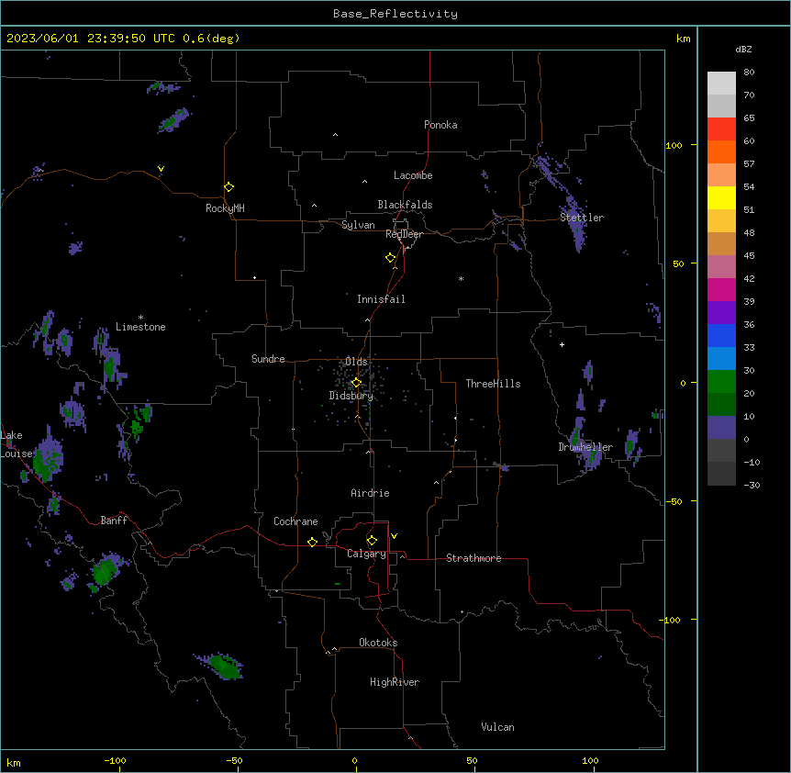
Task: Click the yellow diamond marker at RockyMH
Action: 229,187
